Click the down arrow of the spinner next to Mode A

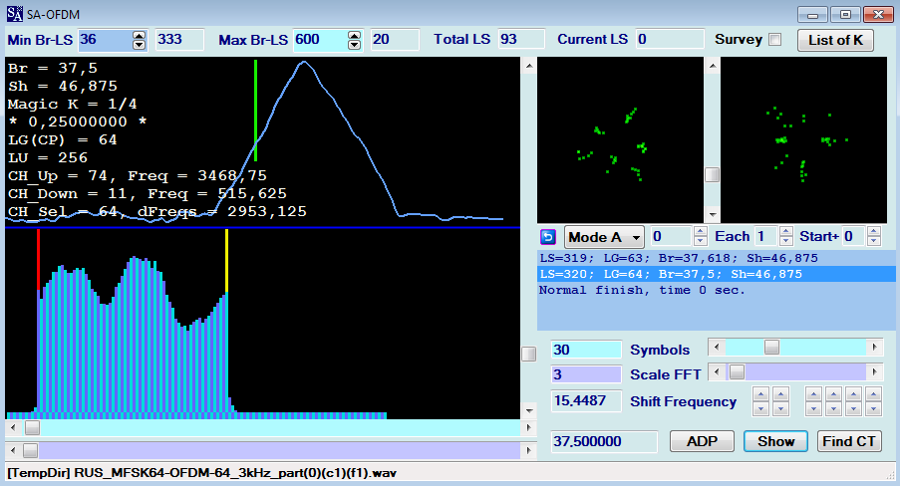point(701,241)
